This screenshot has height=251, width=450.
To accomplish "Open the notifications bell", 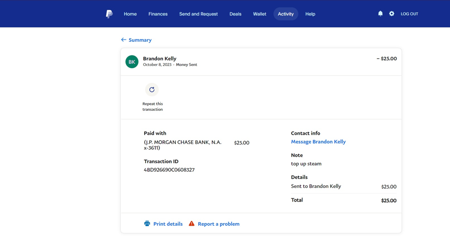I will [380, 13].
